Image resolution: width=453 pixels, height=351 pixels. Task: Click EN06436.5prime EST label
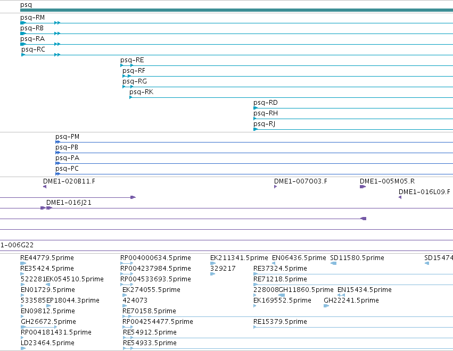point(299,258)
